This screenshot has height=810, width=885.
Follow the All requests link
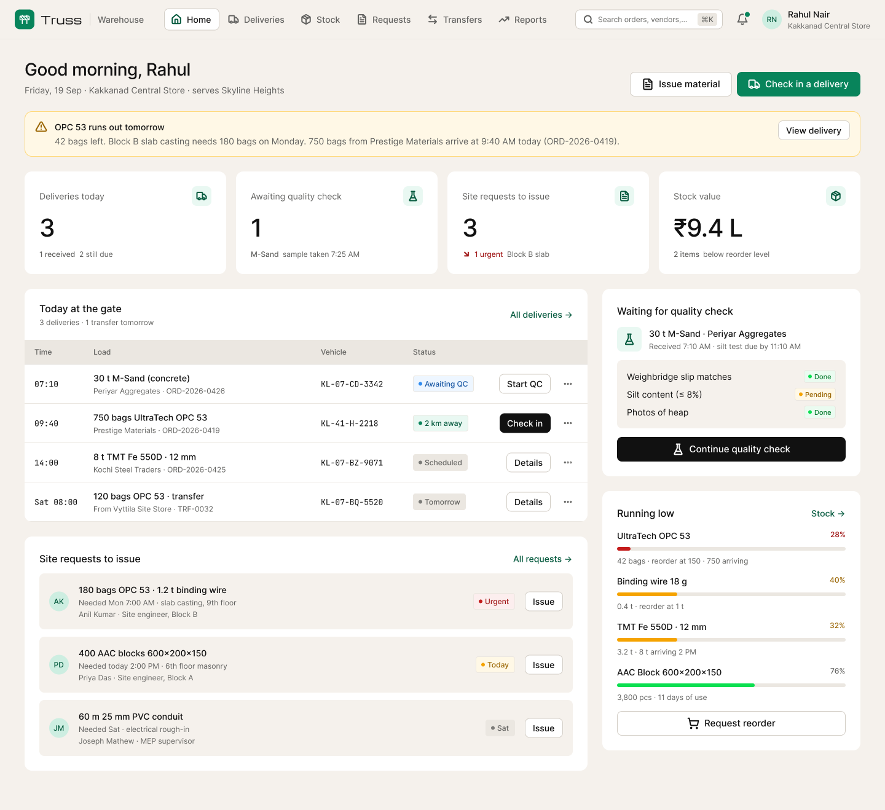tap(543, 559)
